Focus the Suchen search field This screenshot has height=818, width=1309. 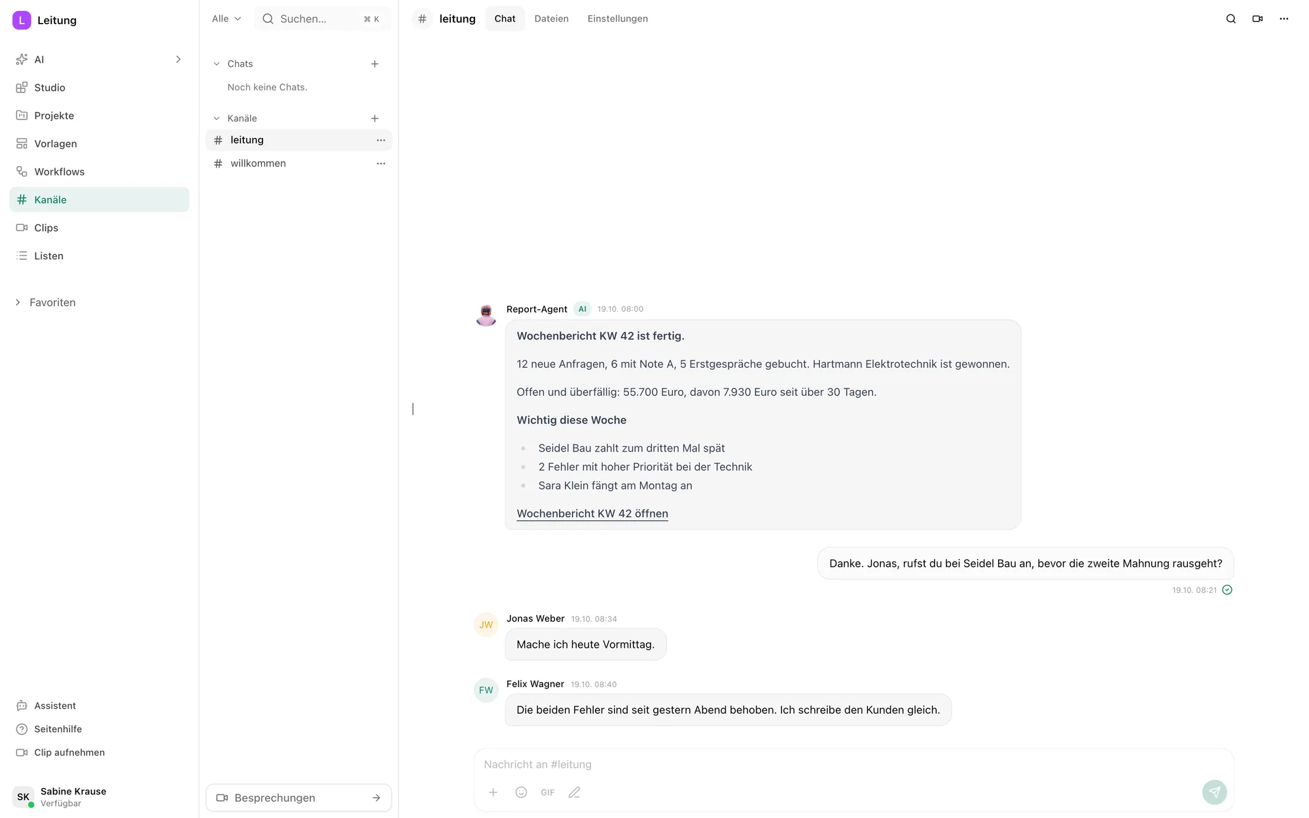click(x=323, y=19)
